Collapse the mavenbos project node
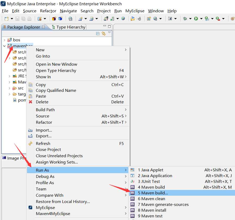Viewport: 235px width, 220px height. (4, 46)
